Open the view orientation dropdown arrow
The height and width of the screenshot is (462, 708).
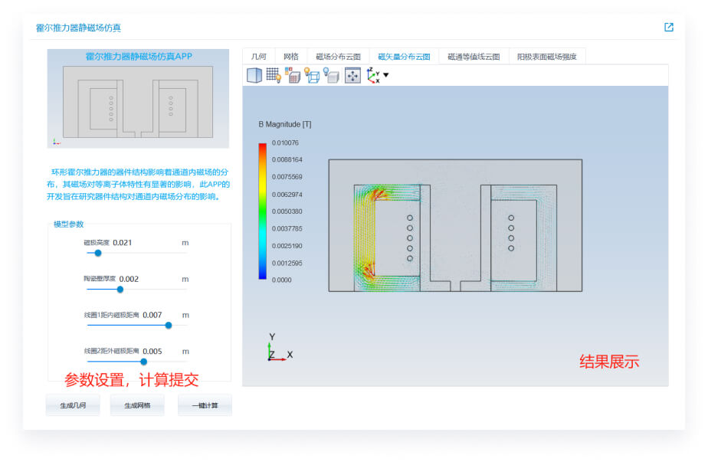(385, 76)
